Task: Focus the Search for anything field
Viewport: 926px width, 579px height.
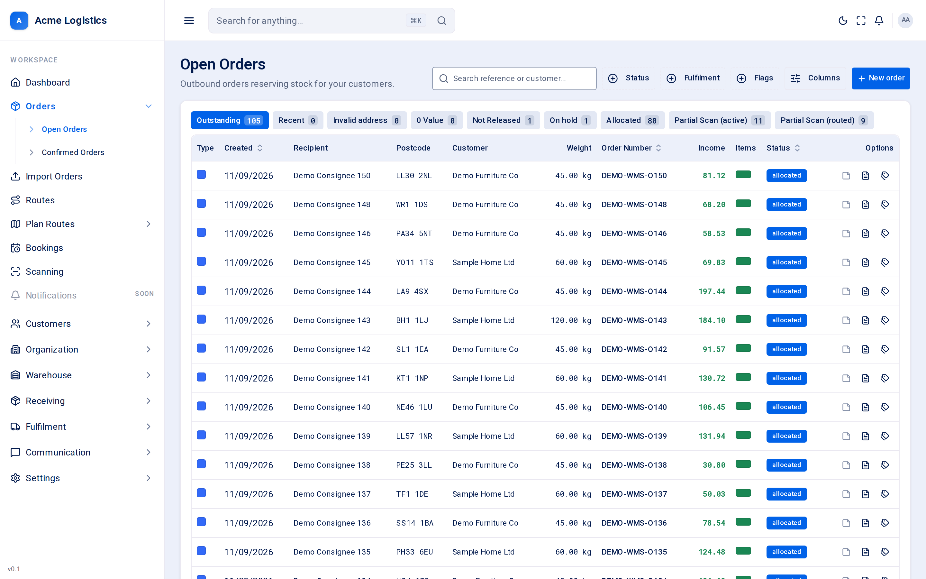Action: click(331, 21)
